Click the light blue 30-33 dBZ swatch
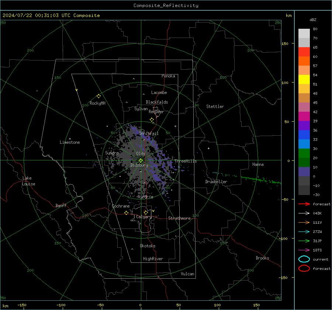The height and width of the screenshot is (310, 332). point(304,144)
